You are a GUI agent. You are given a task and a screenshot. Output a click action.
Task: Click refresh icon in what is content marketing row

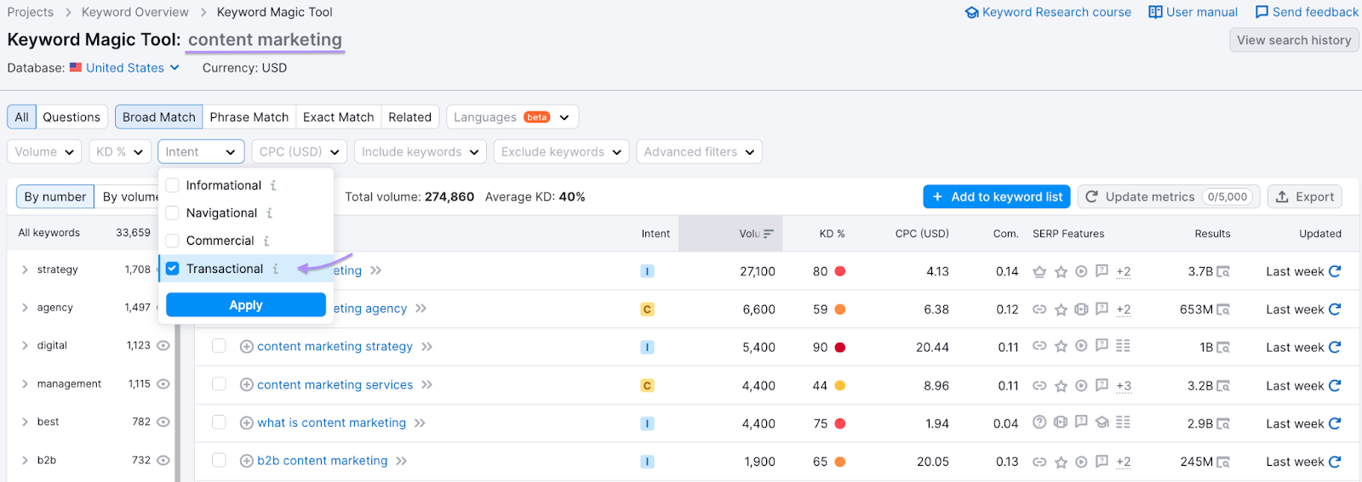point(1335,423)
